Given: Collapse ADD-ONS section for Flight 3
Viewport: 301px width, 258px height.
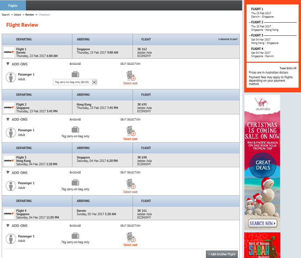Looking at the screenshot, I should point(17,173).
